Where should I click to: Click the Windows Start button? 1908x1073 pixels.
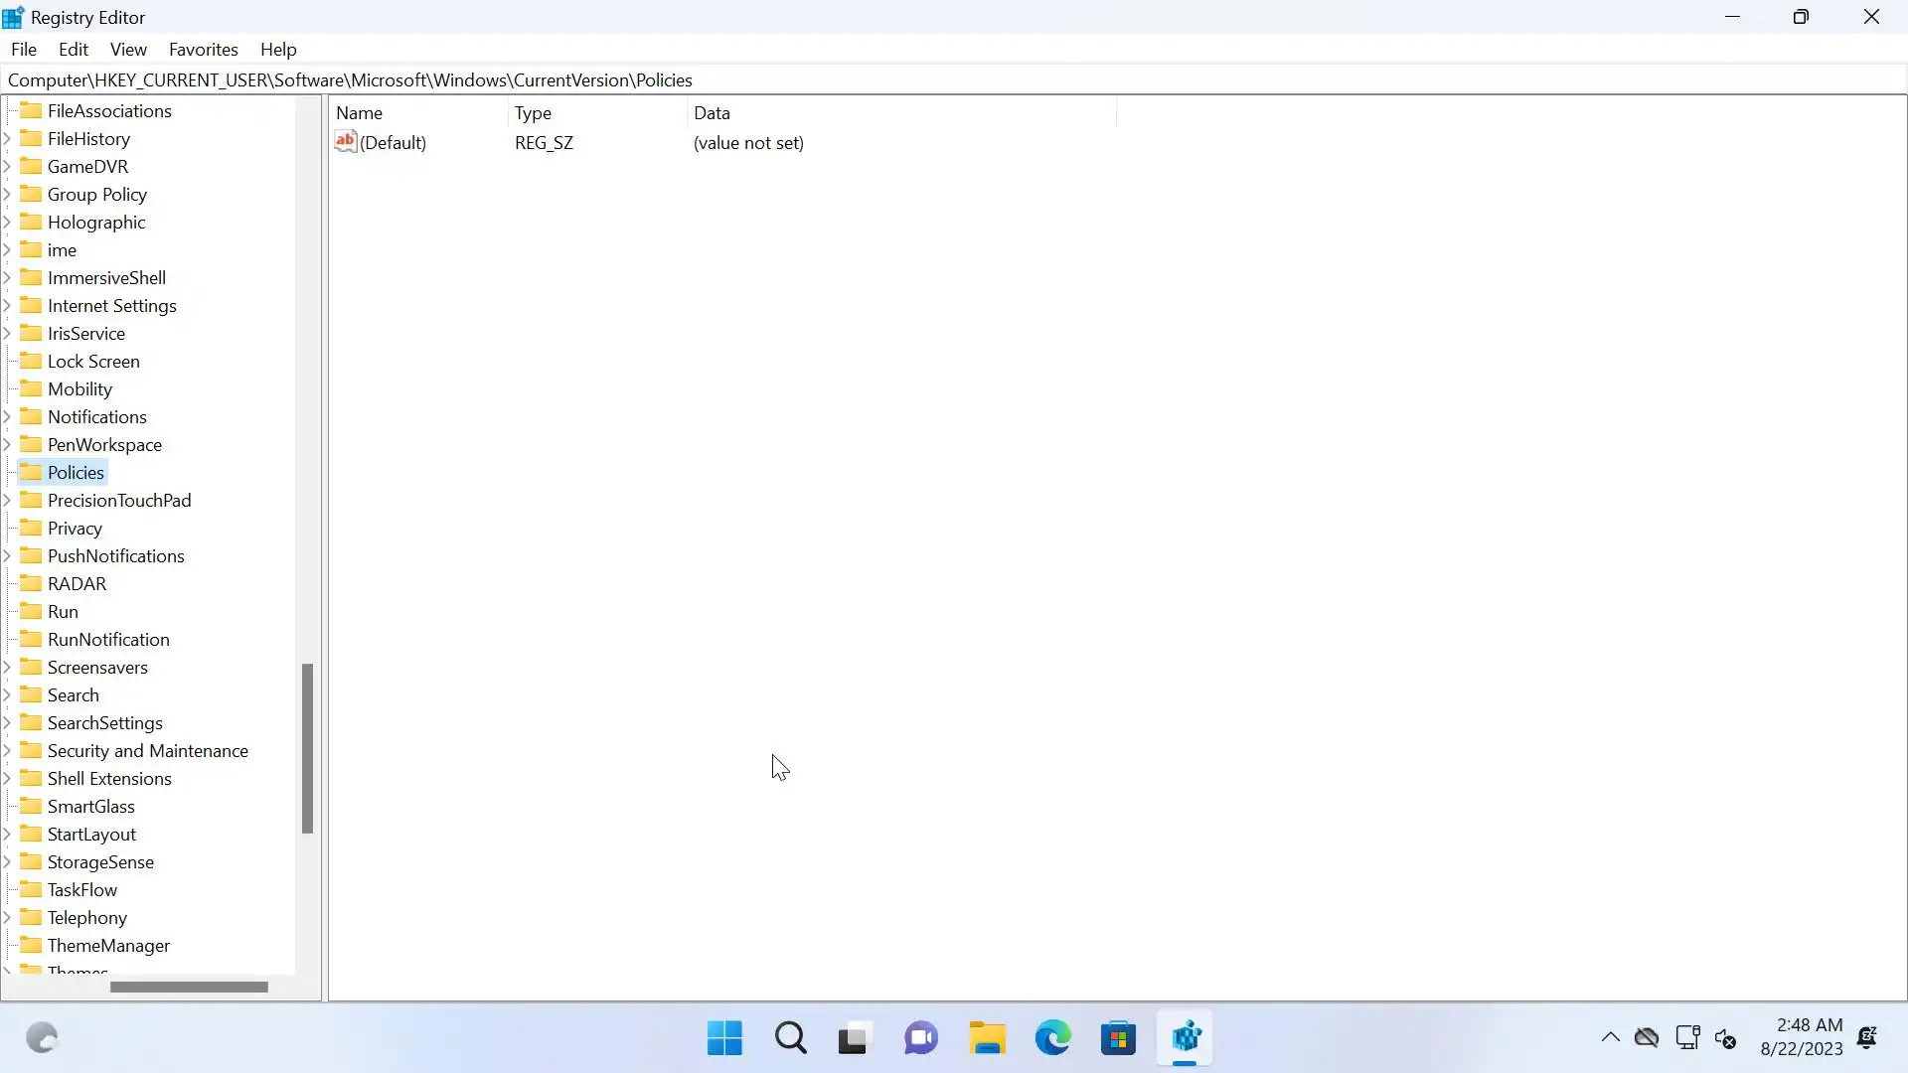(x=724, y=1038)
